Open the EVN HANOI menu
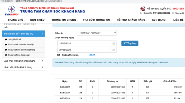 pos(160,20)
